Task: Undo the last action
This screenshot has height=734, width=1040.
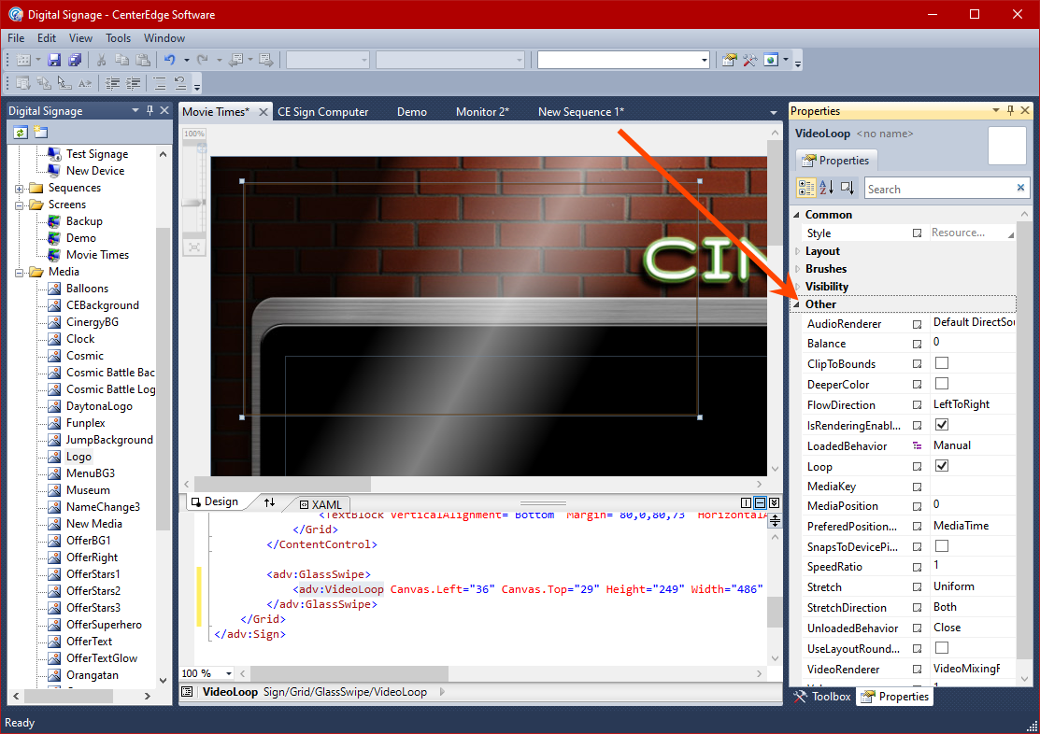Action: coord(170,61)
